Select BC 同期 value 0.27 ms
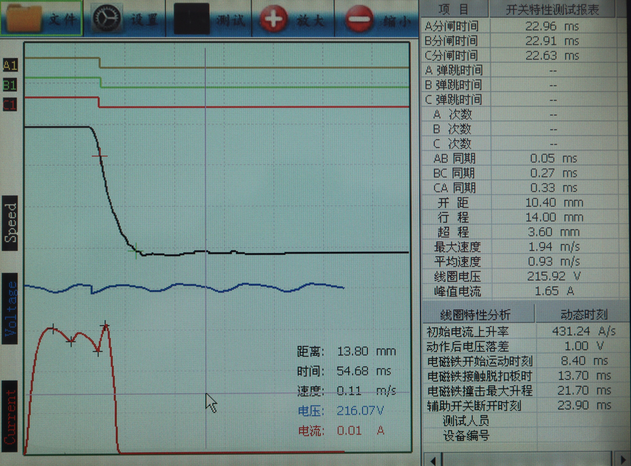631x466 pixels. click(x=553, y=173)
